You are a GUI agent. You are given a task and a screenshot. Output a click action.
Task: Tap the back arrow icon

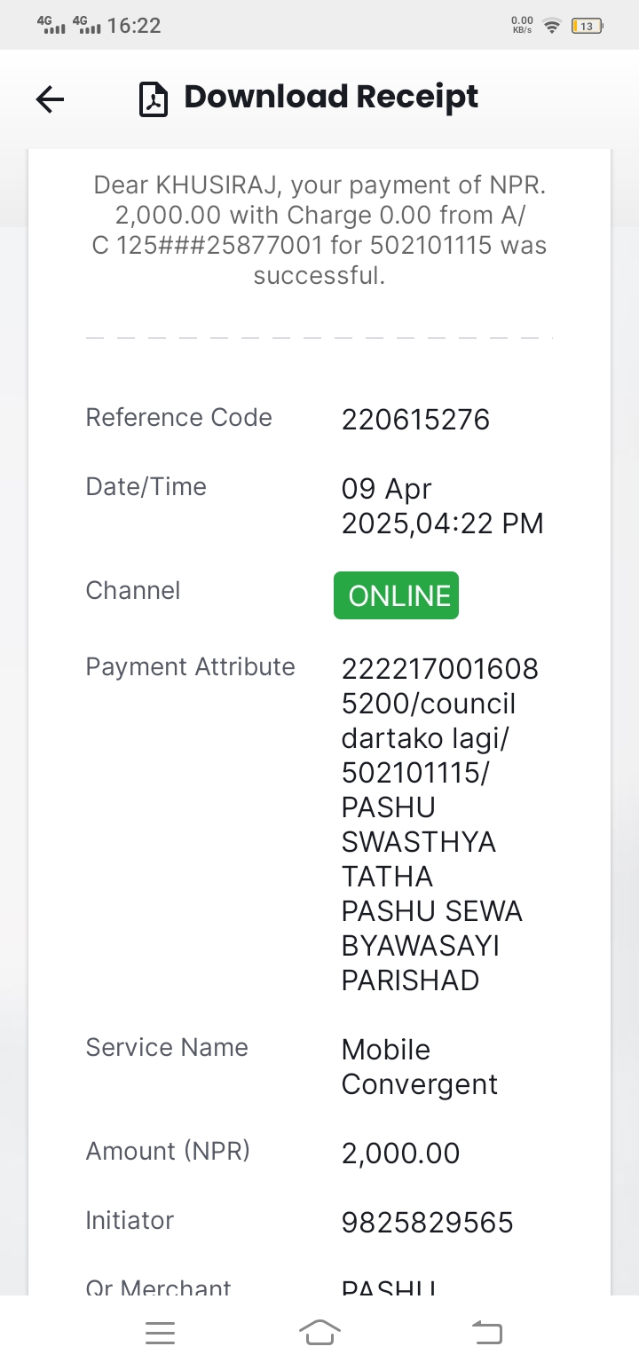[50, 99]
